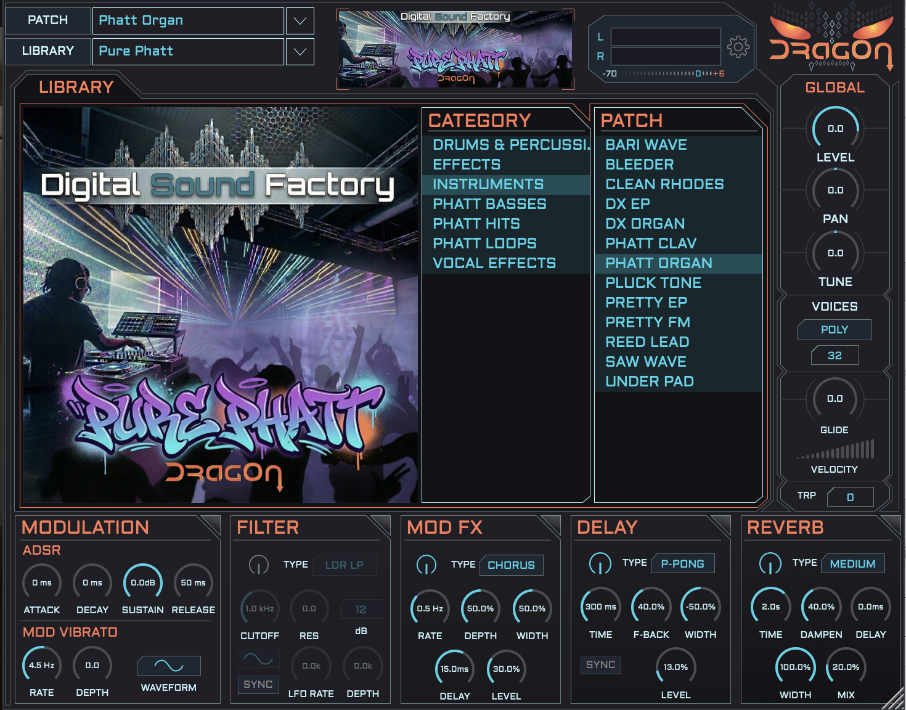Load the PHATT CLAV patch
The width and height of the screenshot is (906, 710).
click(x=679, y=243)
